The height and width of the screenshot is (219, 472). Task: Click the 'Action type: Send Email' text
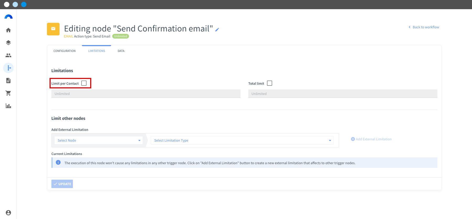coord(92,36)
